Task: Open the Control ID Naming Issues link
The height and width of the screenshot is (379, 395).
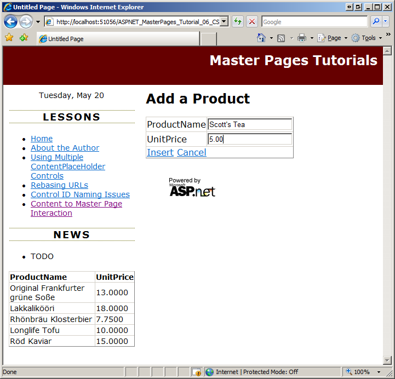Action: (80, 194)
